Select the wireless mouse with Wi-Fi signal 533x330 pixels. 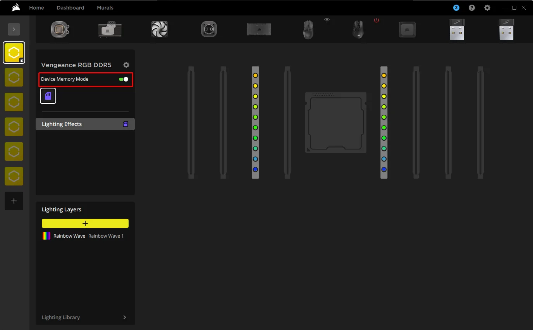[x=308, y=30]
